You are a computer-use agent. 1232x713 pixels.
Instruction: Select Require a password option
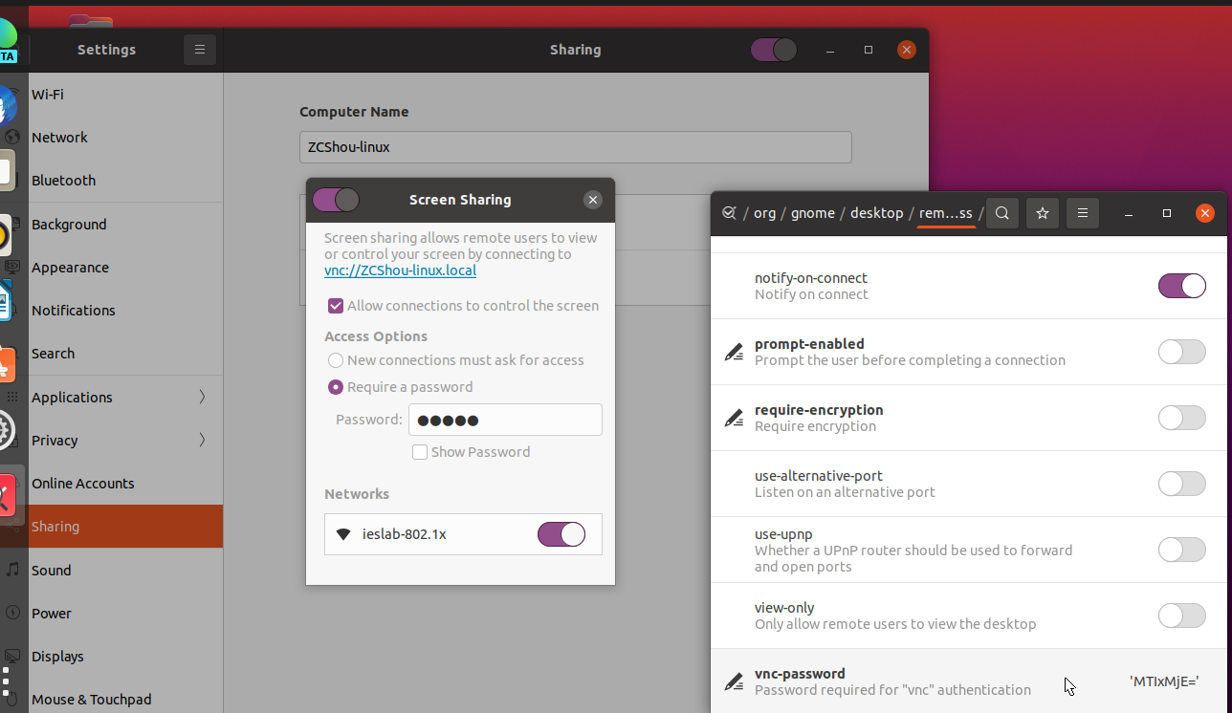336,387
